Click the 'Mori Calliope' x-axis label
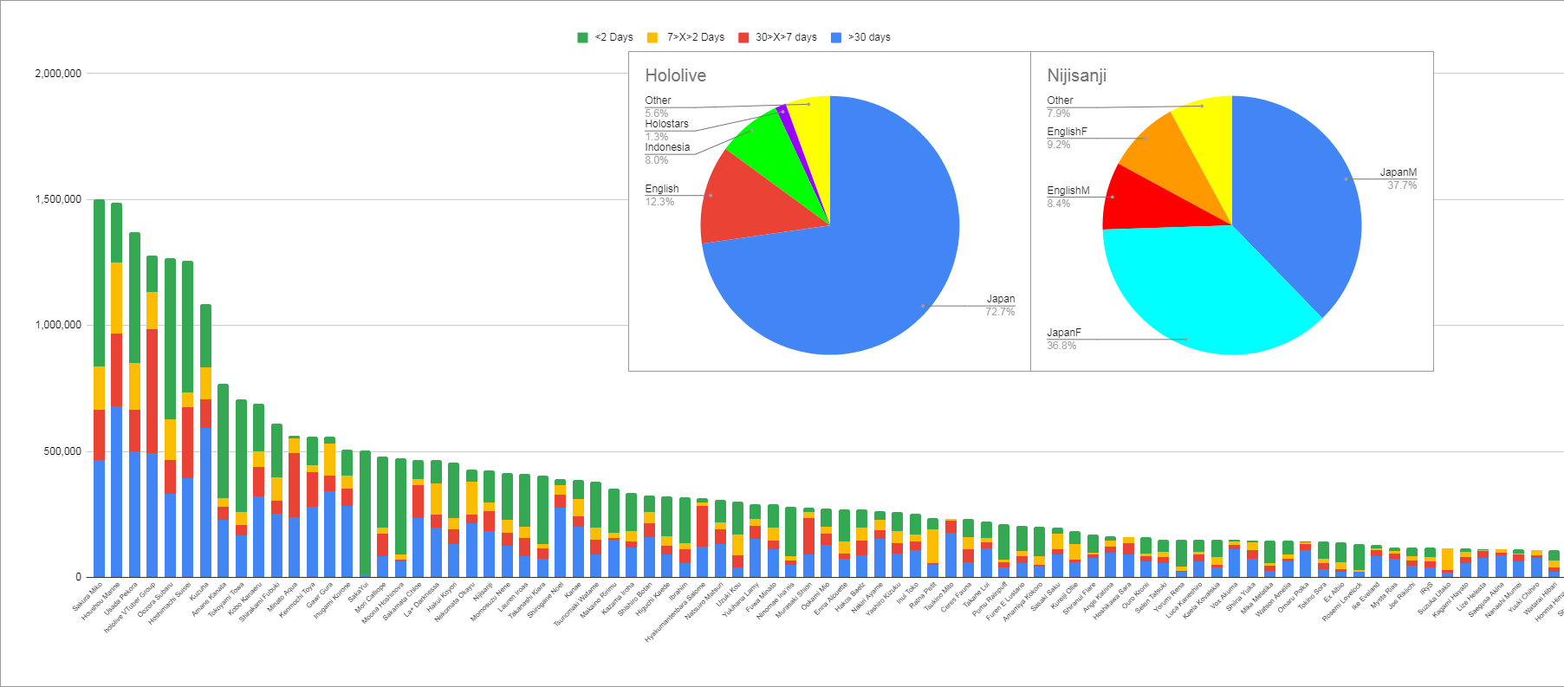Screen dimensions: 1564x687 click(x=371, y=597)
